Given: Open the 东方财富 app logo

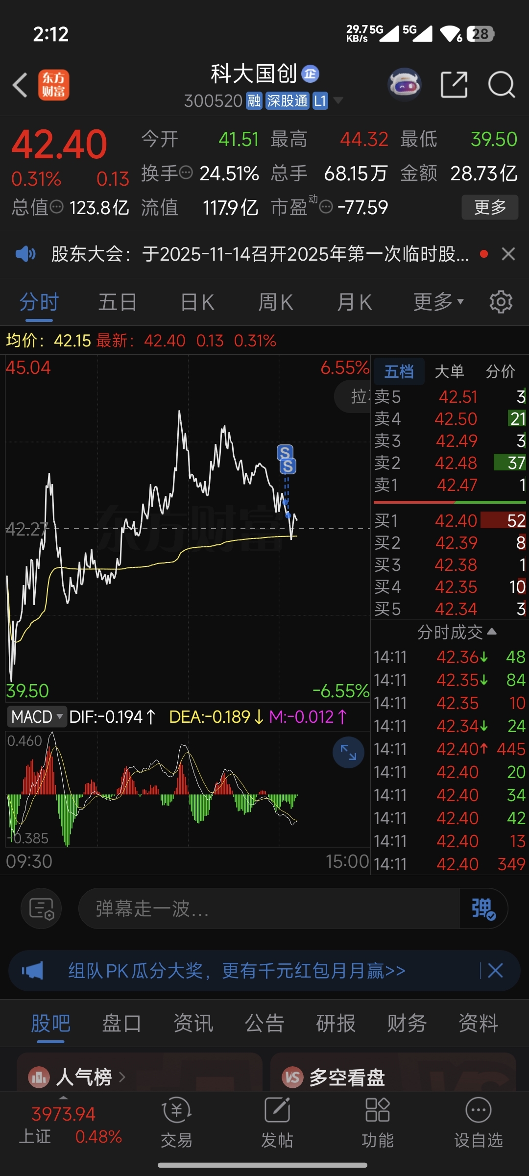Looking at the screenshot, I should click(54, 85).
